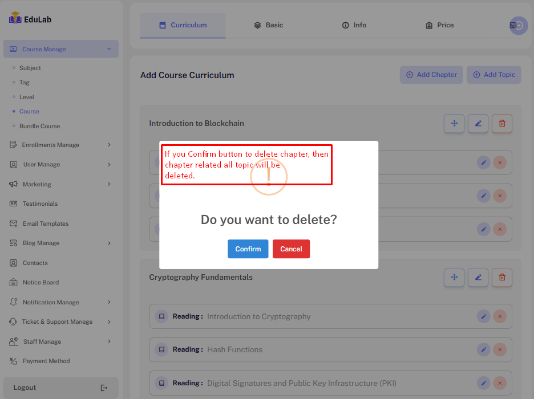
Task: Click move icon for Introduction to Blockchain chapter
Action: pos(454,123)
